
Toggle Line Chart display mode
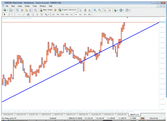(x=90, y=10)
